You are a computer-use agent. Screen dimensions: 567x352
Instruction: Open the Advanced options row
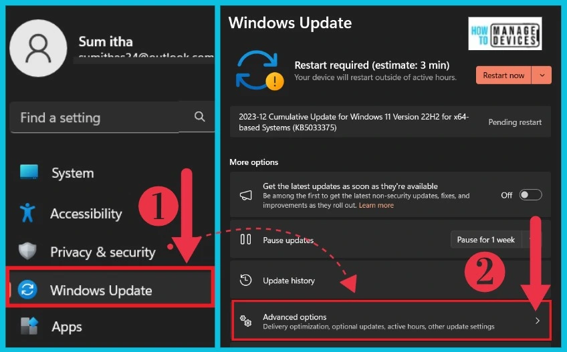(x=391, y=321)
